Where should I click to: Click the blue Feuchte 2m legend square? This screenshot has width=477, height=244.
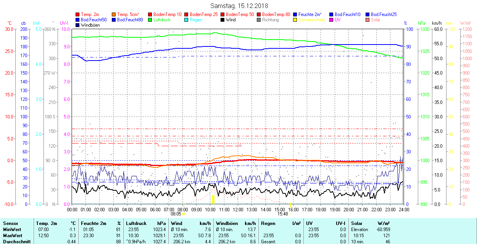click(x=295, y=14)
